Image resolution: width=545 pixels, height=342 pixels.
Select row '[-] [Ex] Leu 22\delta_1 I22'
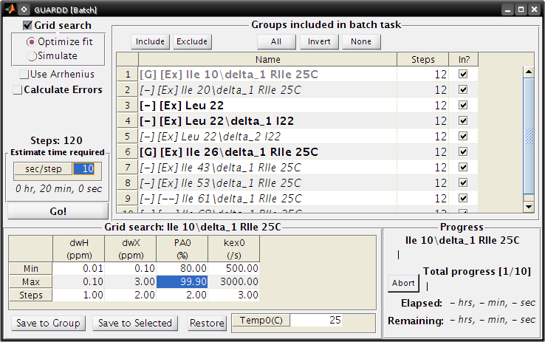pyautogui.click(x=267, y=121)
